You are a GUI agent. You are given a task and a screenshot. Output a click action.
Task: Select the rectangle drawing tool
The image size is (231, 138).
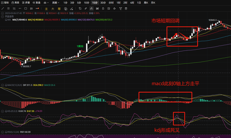click(26, 9)
